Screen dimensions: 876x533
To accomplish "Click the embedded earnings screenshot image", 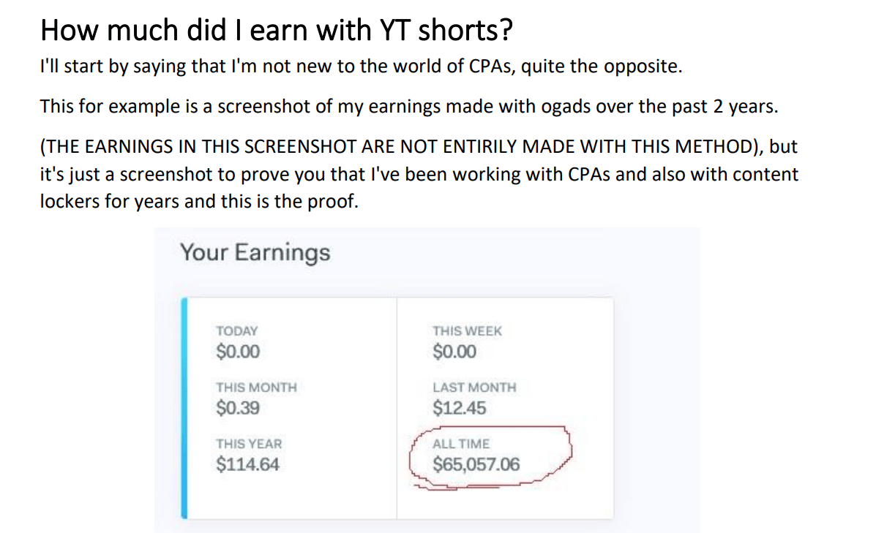I will pyautogui.click(x=427, y=380).
